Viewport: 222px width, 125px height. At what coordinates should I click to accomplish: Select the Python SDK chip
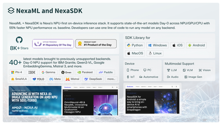[135, 45]
